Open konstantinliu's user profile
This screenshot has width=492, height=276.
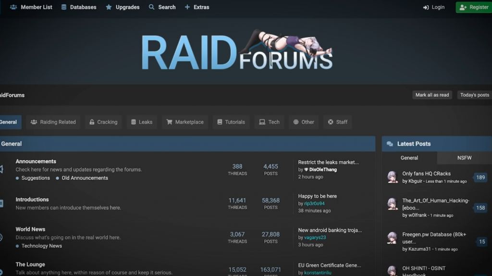(318, 273)
